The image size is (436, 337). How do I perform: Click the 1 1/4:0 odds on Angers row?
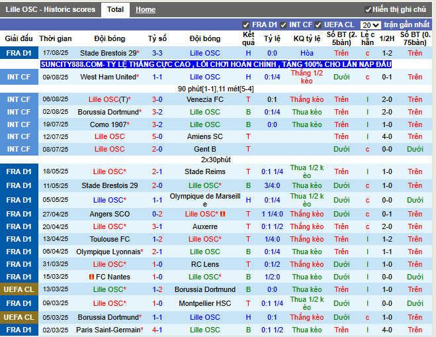click(272, 214)
